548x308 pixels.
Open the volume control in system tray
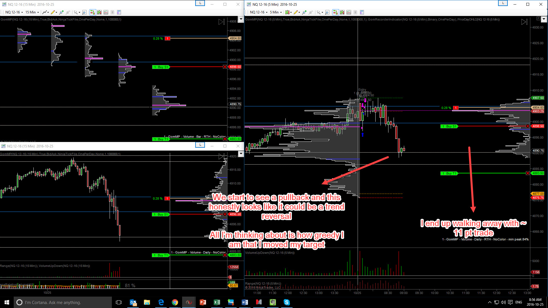[x=503, y=302]
